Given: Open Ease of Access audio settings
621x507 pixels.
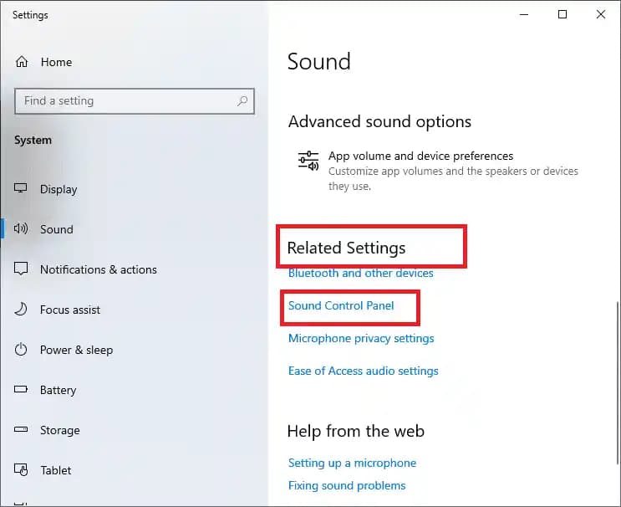Looking at the screenshot, I should (363, 371).
